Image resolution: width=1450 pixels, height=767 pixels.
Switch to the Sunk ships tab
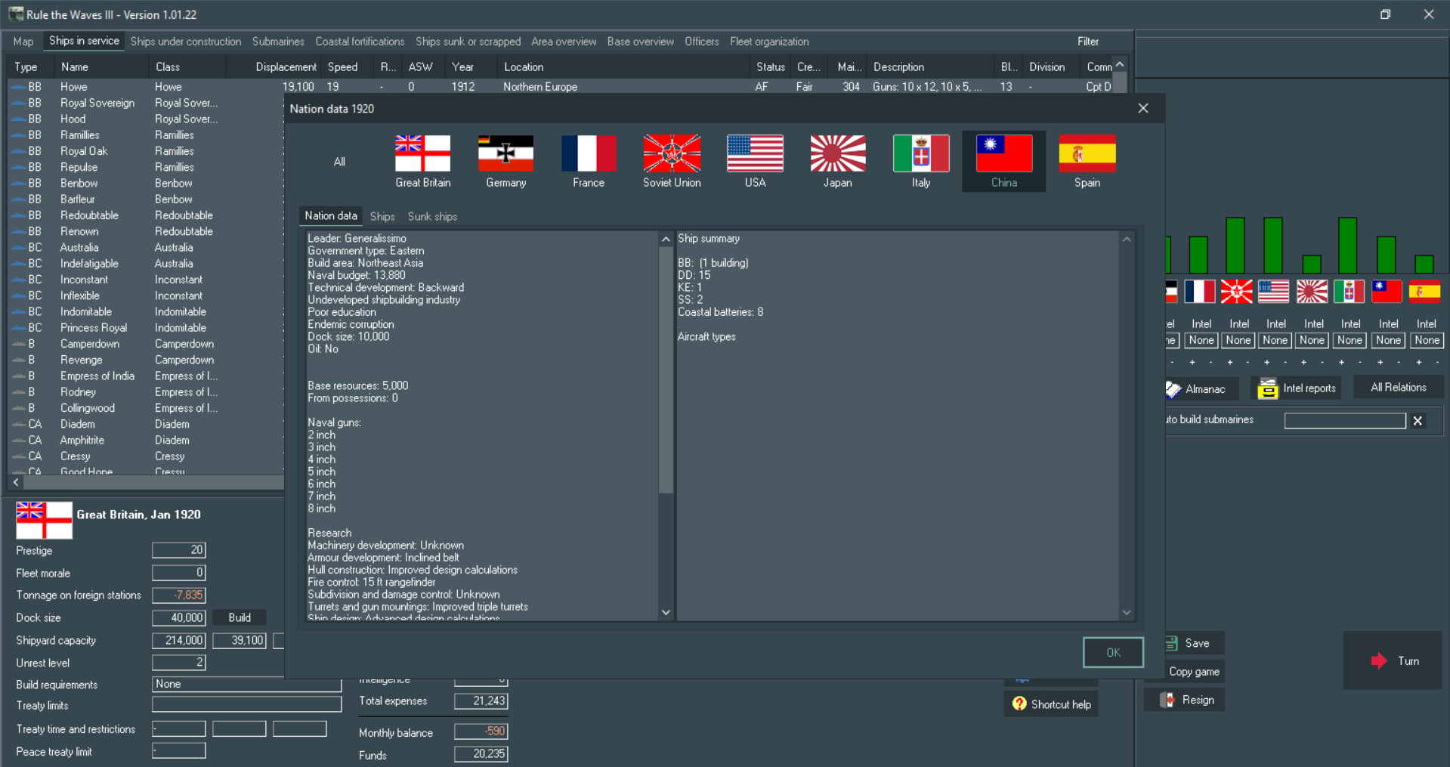point(431,216)
